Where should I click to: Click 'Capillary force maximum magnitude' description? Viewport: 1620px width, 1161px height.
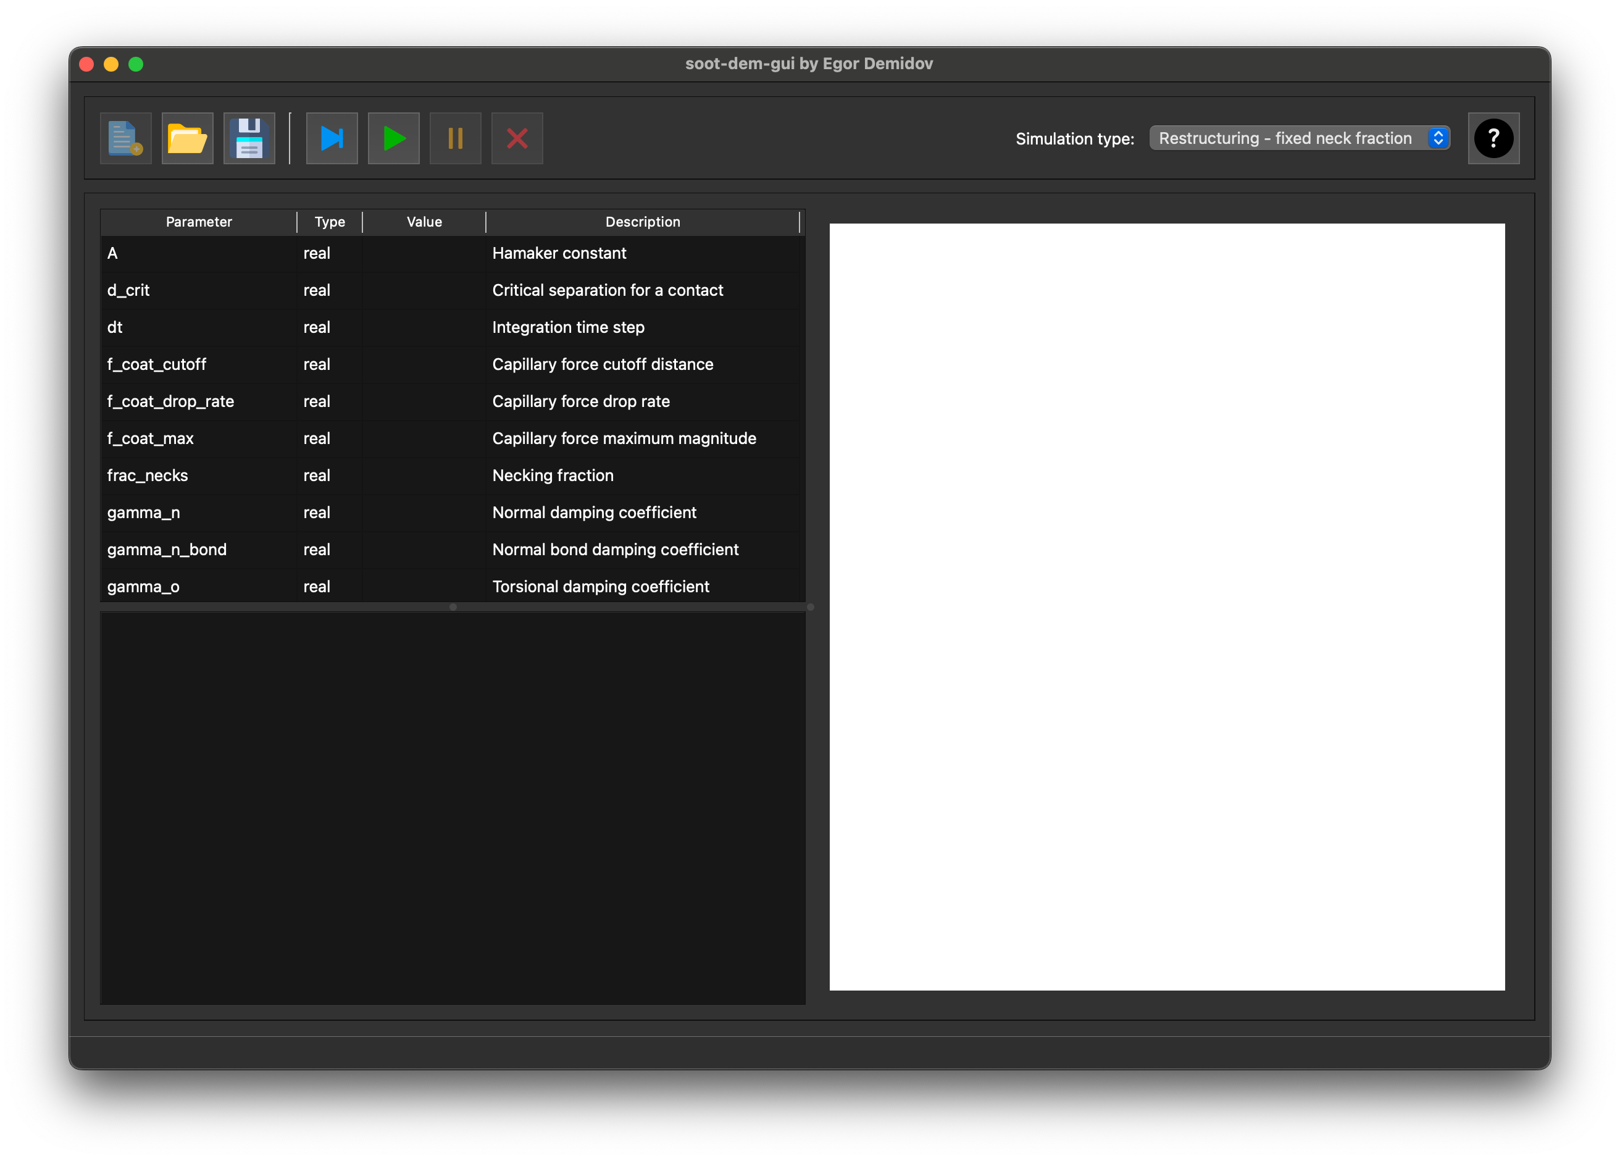point(624,438)
